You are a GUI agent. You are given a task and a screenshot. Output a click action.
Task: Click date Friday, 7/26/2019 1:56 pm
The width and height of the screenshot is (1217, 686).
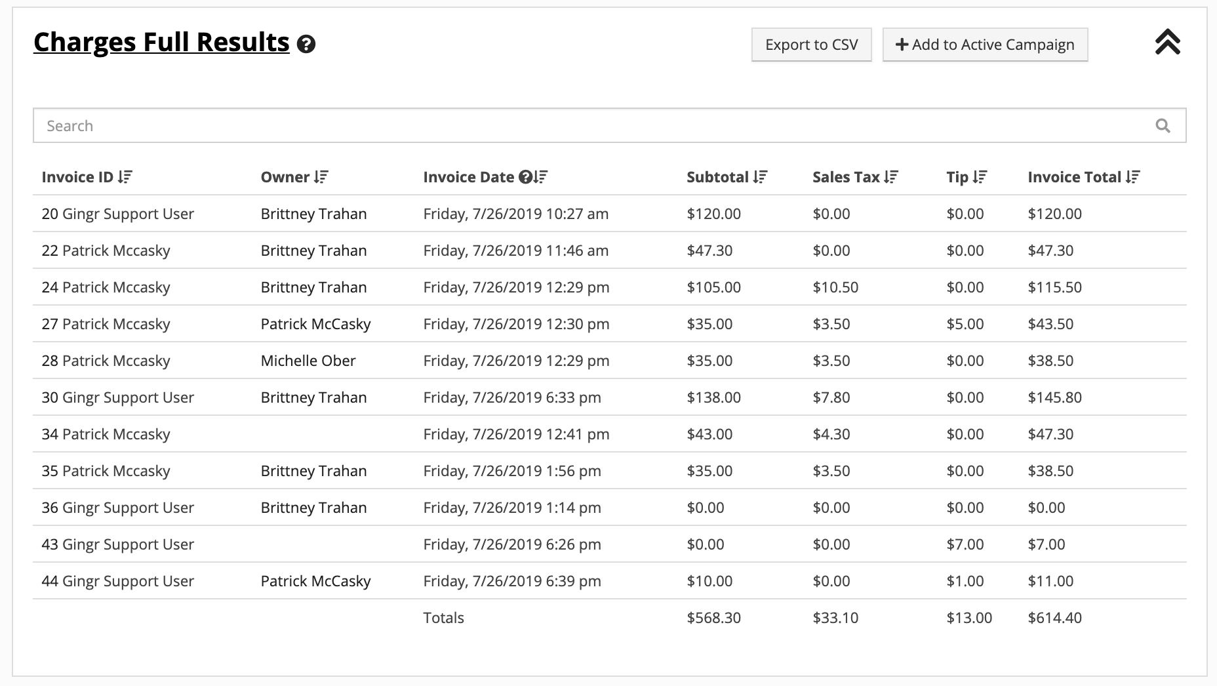512,471
